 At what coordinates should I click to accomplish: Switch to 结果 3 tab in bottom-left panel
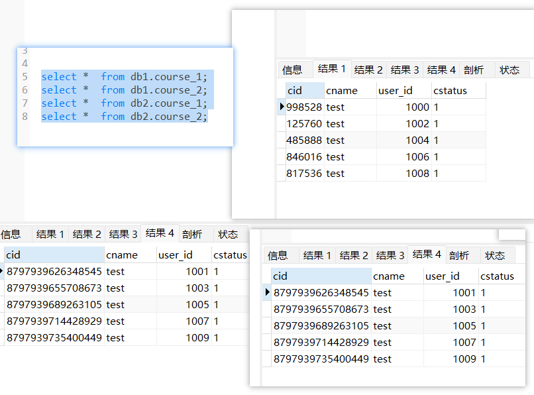click(x=123, y=234)
